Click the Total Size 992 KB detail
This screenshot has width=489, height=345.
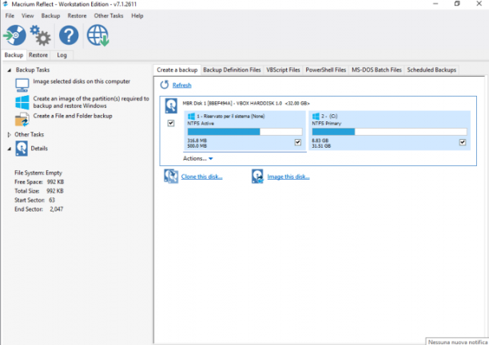(39, 191)
